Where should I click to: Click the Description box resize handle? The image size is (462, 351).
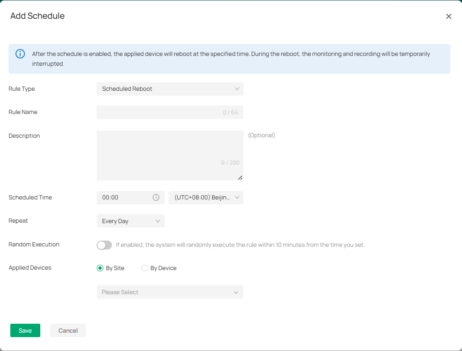point(240,178)
